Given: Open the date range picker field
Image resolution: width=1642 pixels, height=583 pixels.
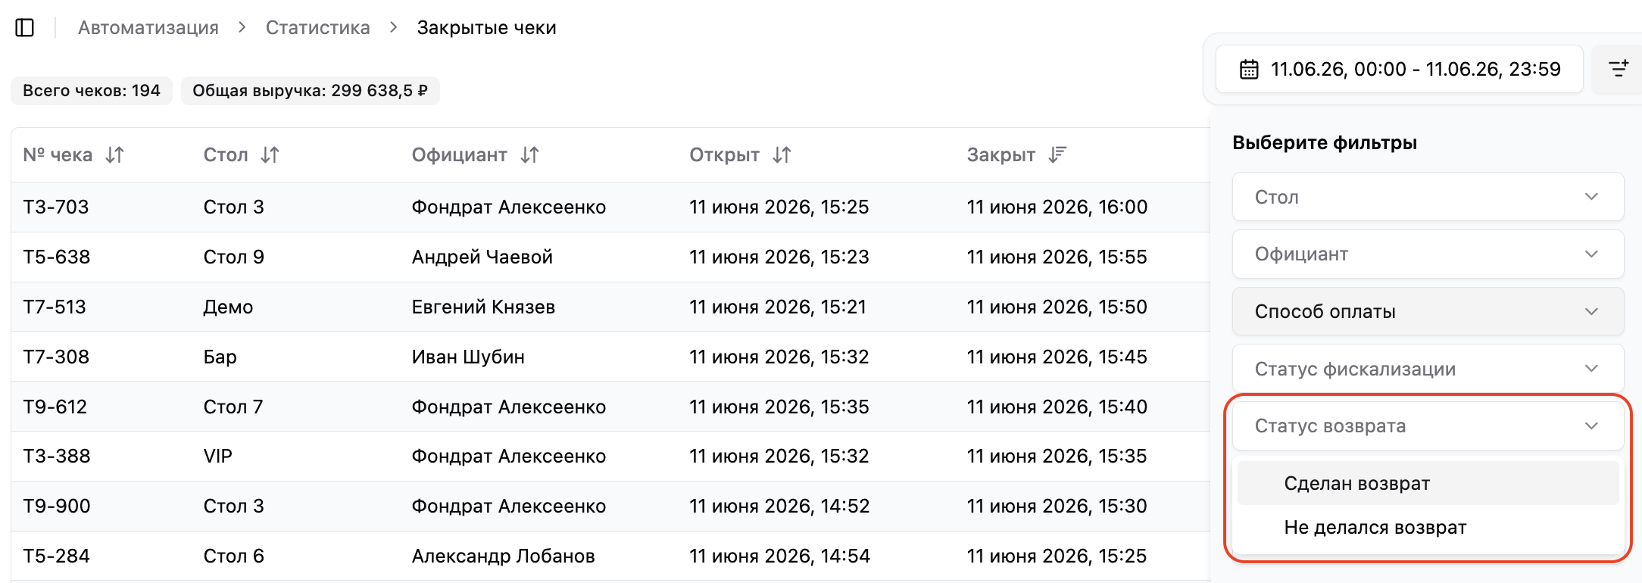Looking at the screenshot, I should (1399, 69).
